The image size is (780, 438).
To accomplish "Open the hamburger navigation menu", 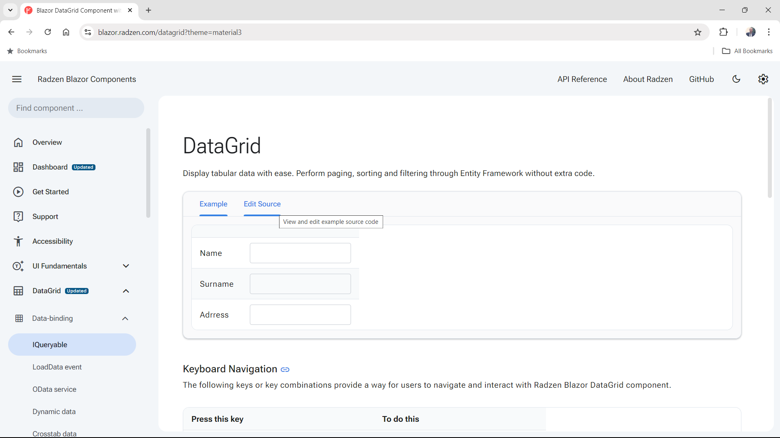I will pos(17,79).
